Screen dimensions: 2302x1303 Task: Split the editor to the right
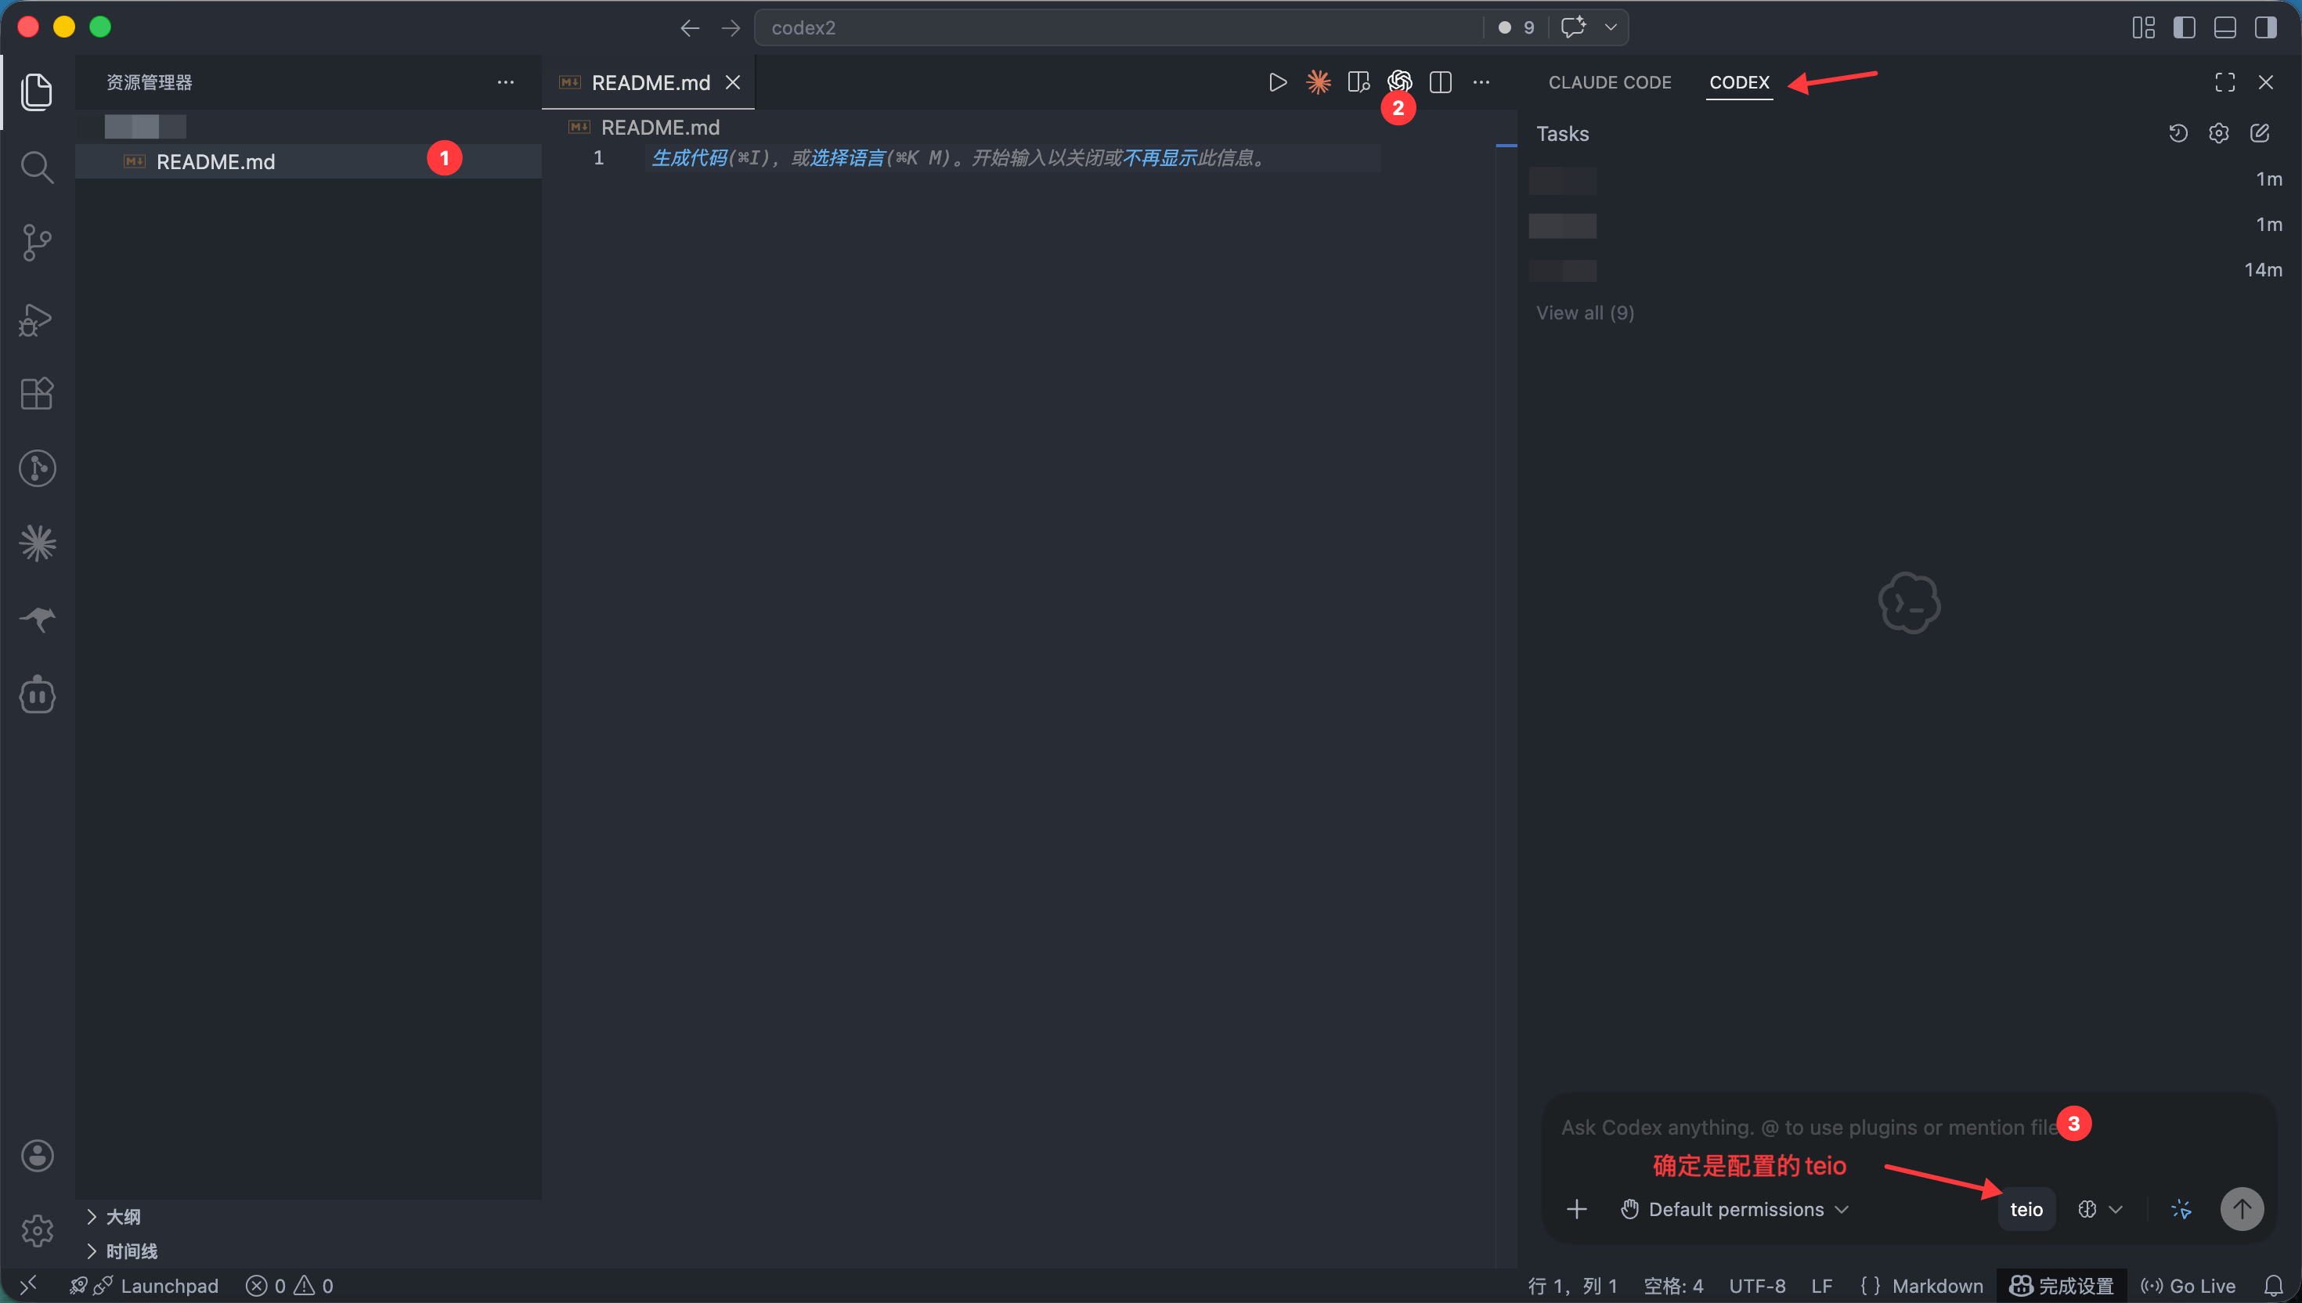pos(1441,82)
